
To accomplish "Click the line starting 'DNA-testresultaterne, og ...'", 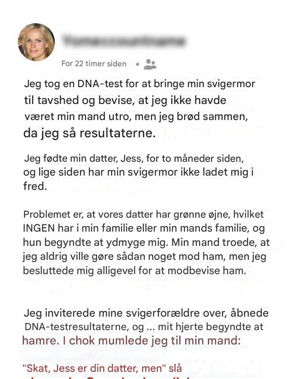I will click(x=144, y=327).
